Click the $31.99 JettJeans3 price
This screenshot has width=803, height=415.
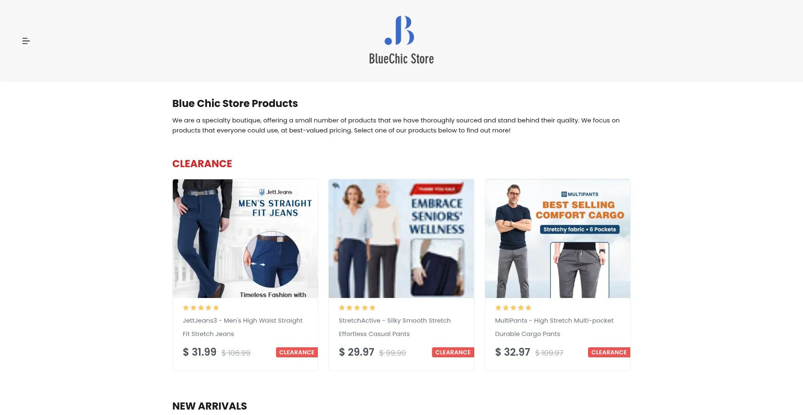coord(199,352)
